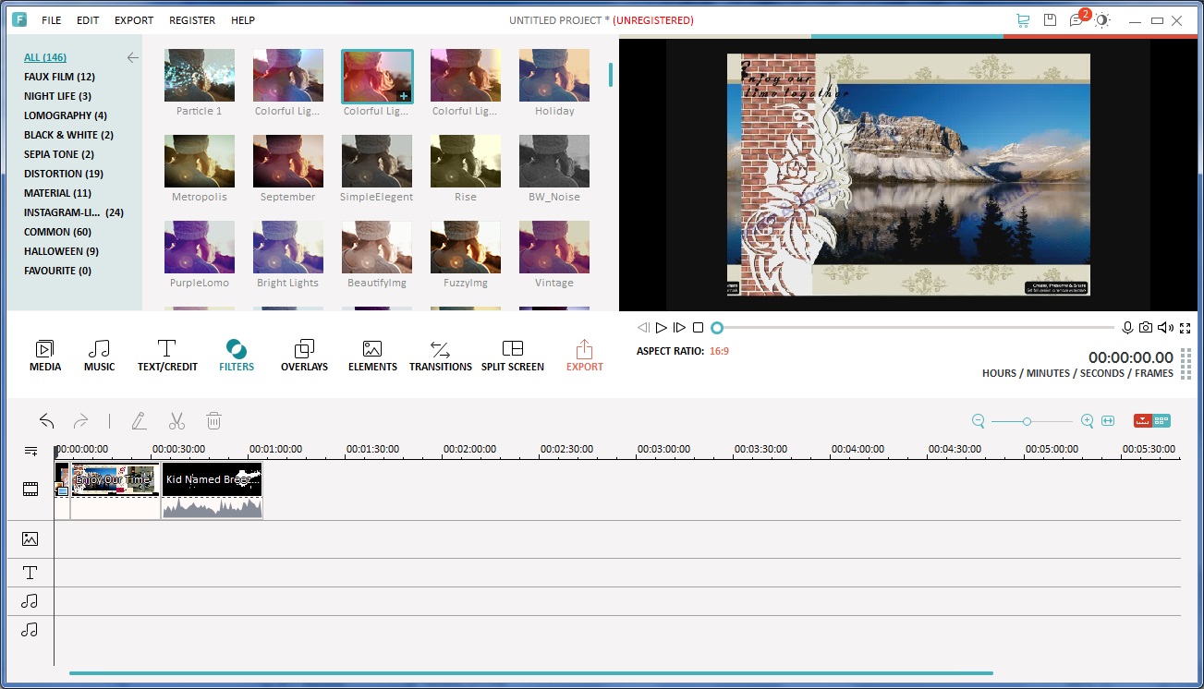Screen dimensions: 1204x689
Task: Mute the preview speaker
Action: pyautogui.click(x=1166, y=327)
